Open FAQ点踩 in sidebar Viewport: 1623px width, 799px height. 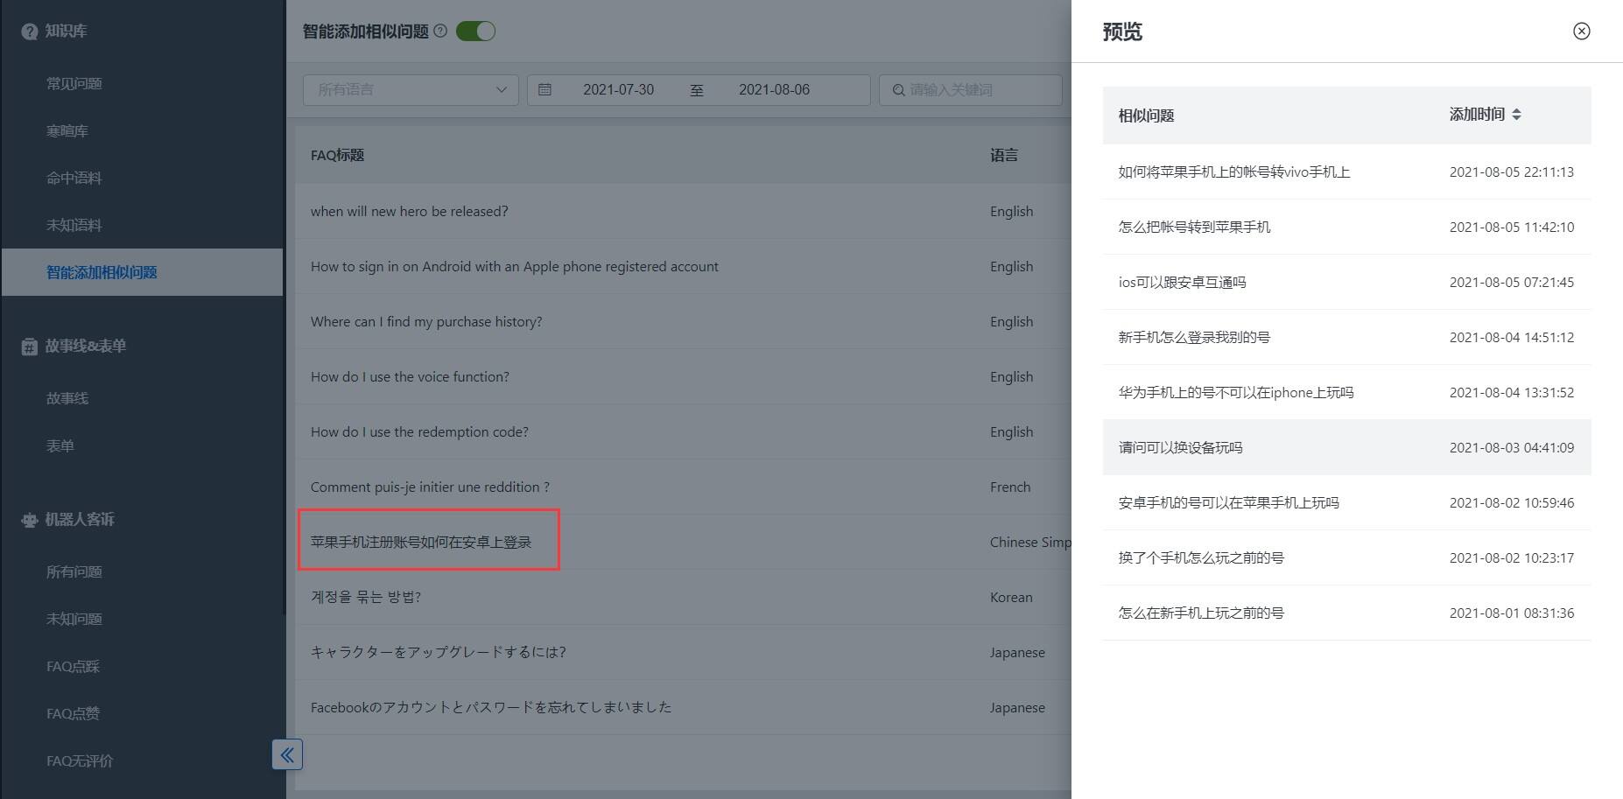coord(73,667)
